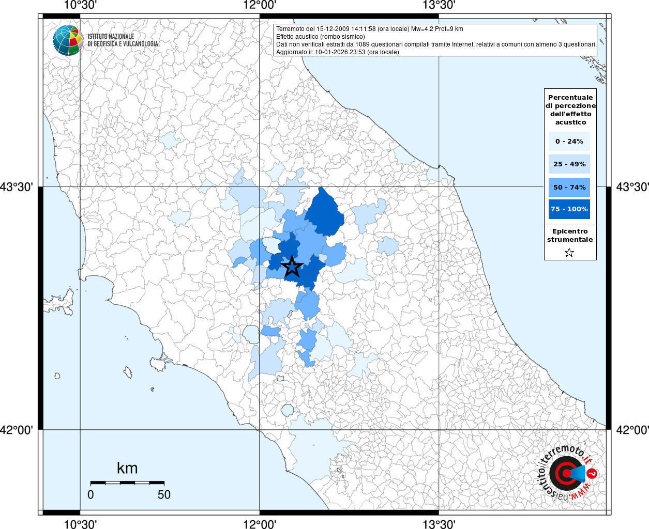Screen dimensions: 649x529
Task: Select the 50 - 74% legend swatch
Action: [569, 187]
